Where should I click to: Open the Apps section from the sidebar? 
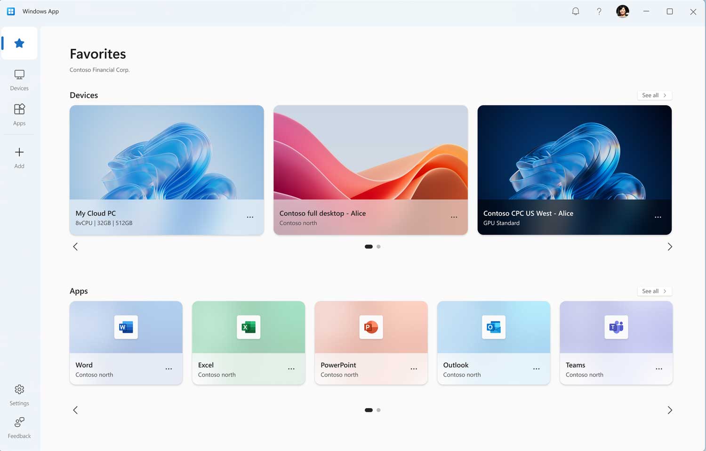tap(19, 115)
